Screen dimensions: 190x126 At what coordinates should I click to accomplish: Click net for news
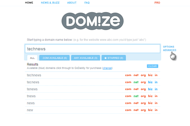pos(136,103)
